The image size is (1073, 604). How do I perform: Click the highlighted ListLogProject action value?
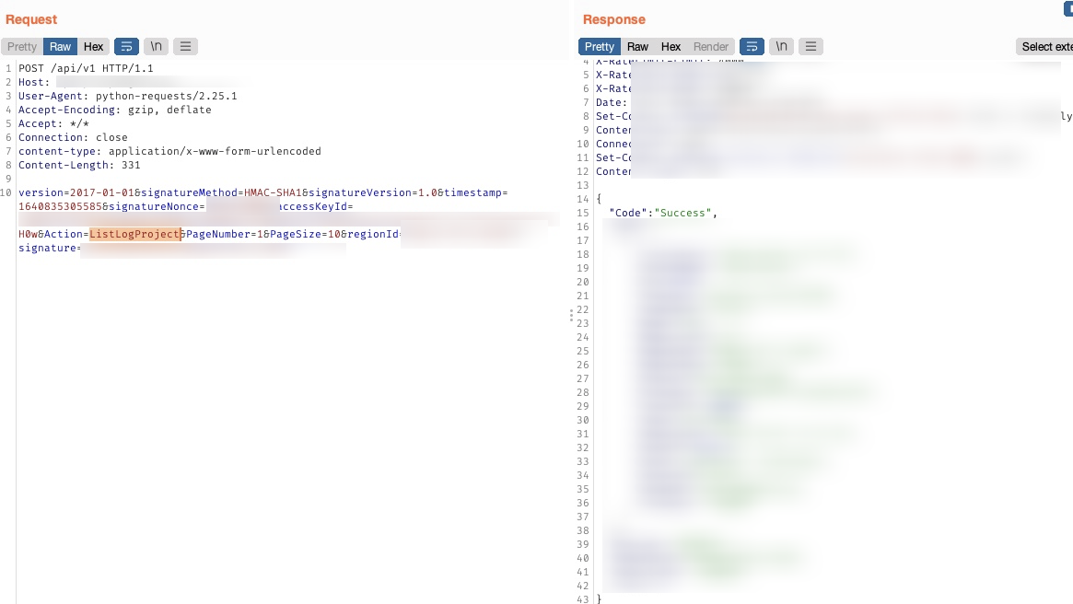click(134, 234)
